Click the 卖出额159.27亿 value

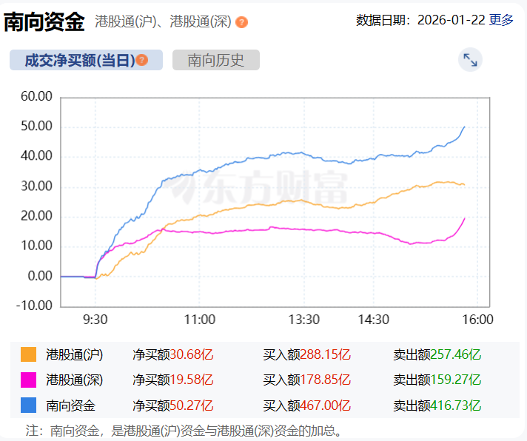[x=437, y=380]
